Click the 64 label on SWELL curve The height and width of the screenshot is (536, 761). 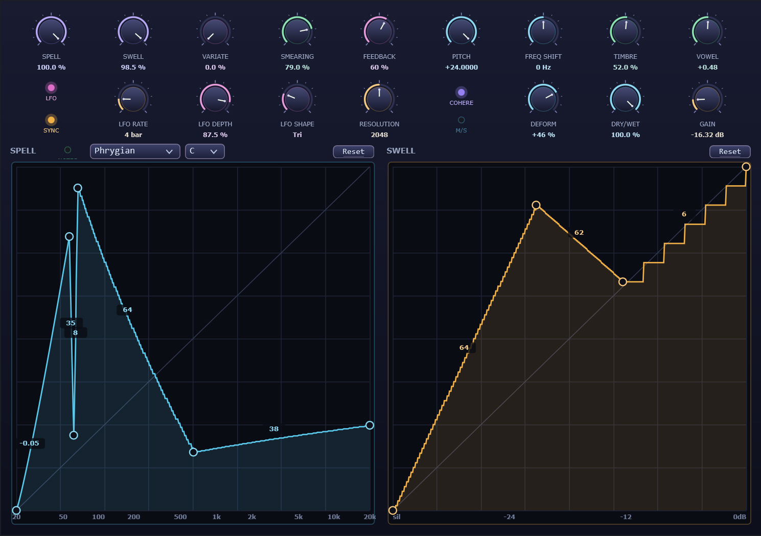pos(464,347)
